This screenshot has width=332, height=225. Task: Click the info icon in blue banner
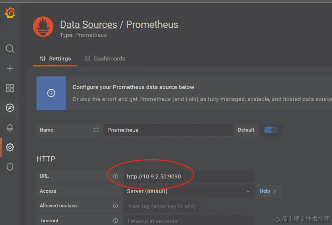(x=51, y=93)
